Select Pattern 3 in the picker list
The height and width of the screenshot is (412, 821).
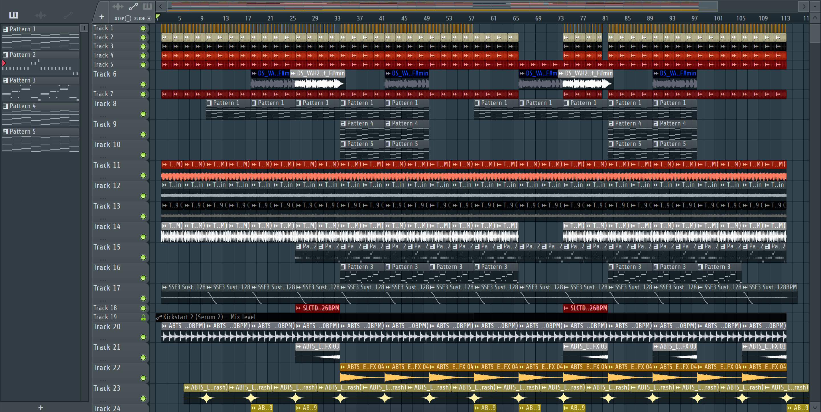pos(40,89)
